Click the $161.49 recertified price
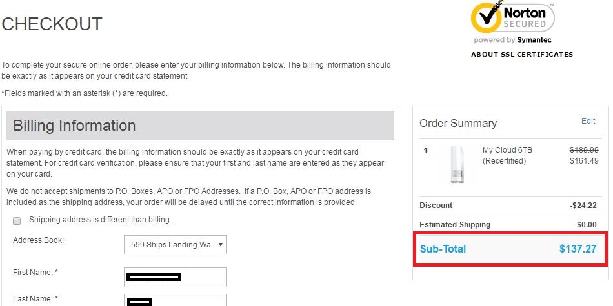 [x=583, y=161]
